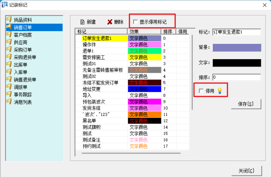Viewport: 271px width, 177px height.
Task: Select the '波次',"123" row
Action: (x=132, y=115)
